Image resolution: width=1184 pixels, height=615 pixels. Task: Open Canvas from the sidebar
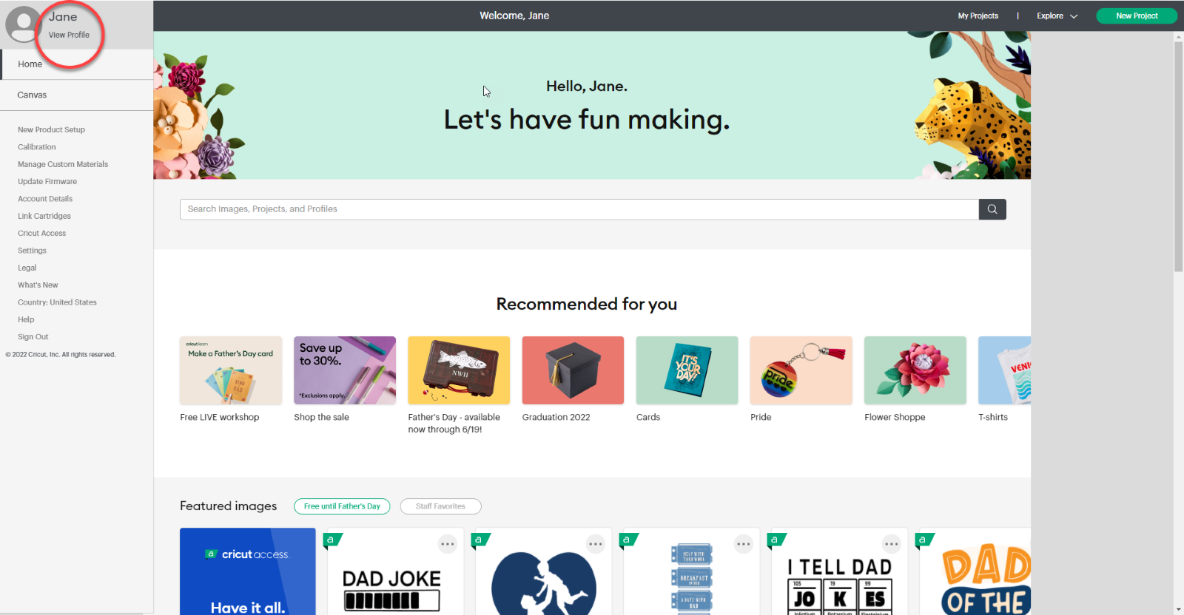tap(32, 95)
